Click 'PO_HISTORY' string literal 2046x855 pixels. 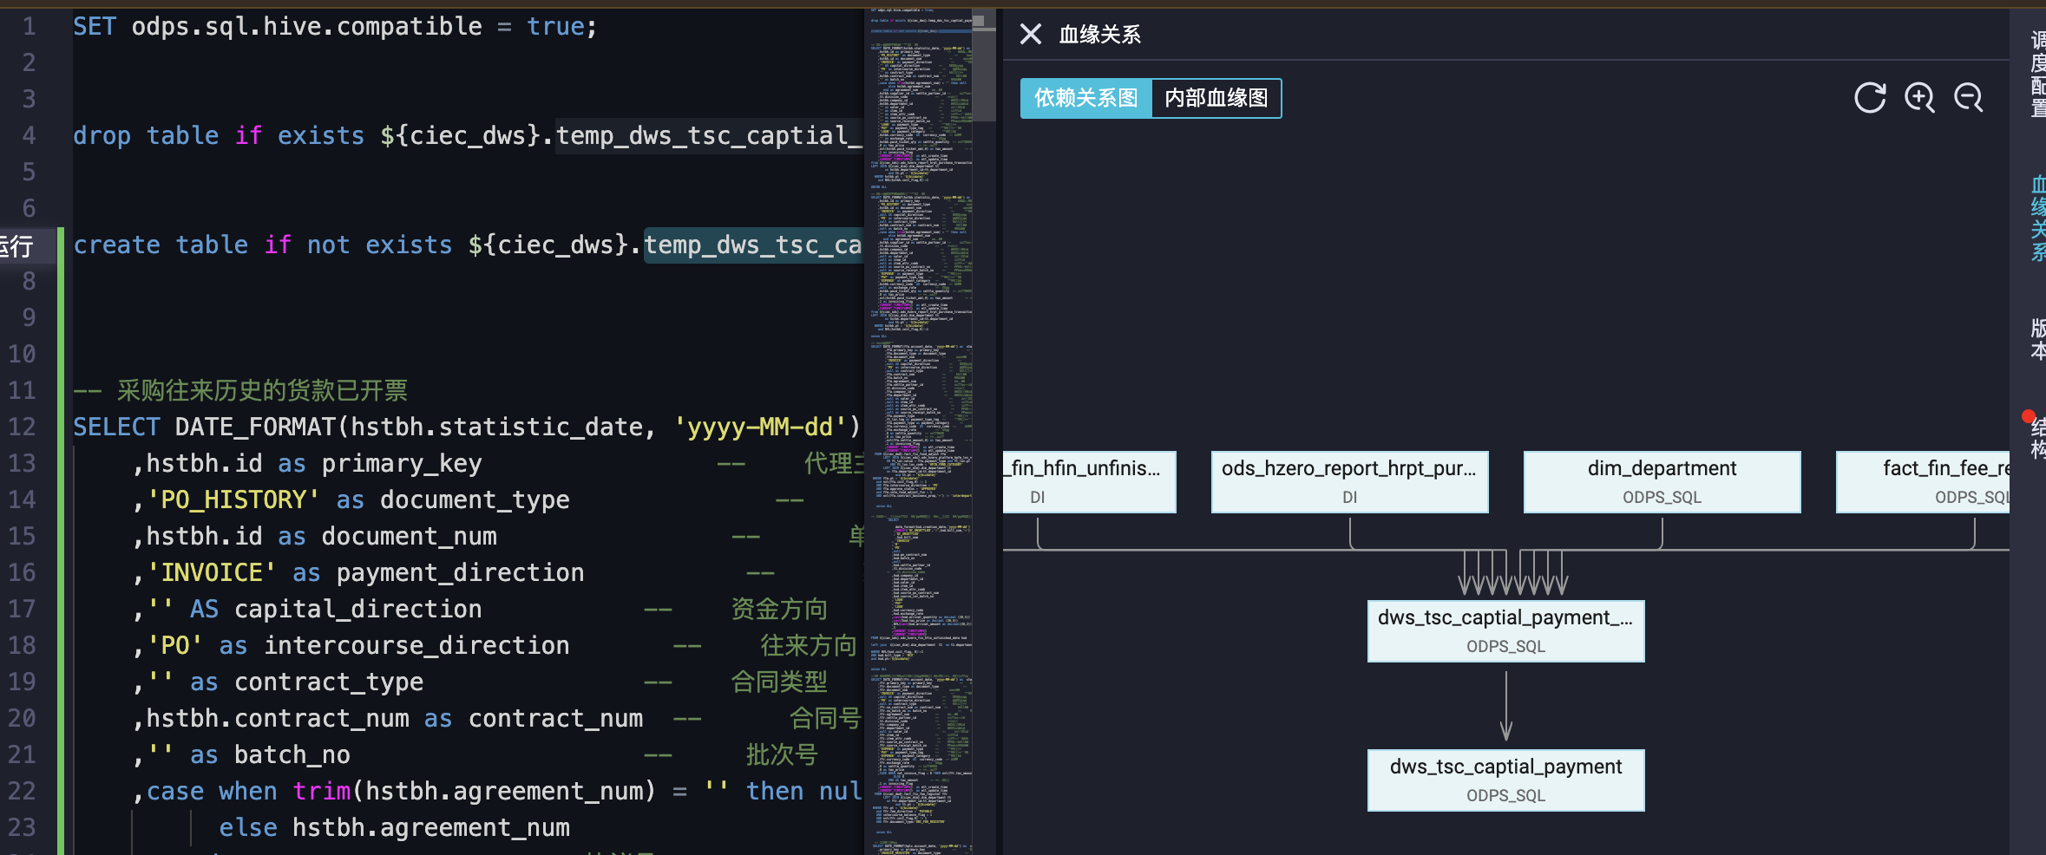click(x=233, y=499)
